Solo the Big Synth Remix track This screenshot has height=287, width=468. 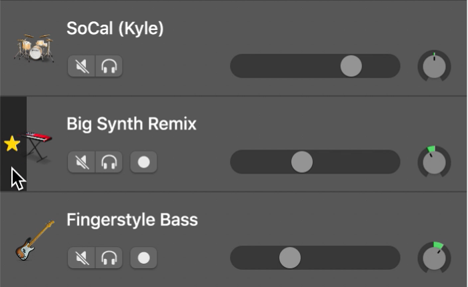(x=109, y=162)
